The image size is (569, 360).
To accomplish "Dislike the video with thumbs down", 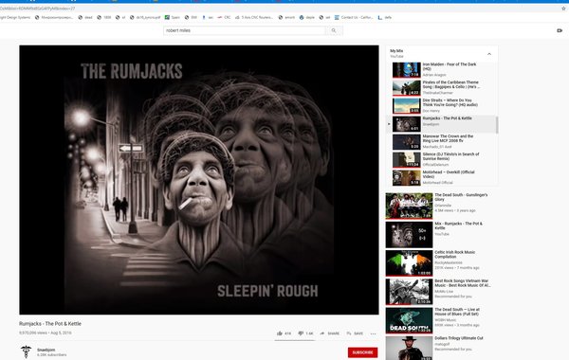I will (305, 333).
